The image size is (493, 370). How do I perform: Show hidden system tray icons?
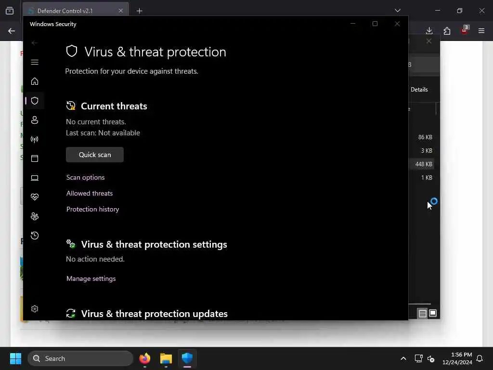(x=403, y=358)
